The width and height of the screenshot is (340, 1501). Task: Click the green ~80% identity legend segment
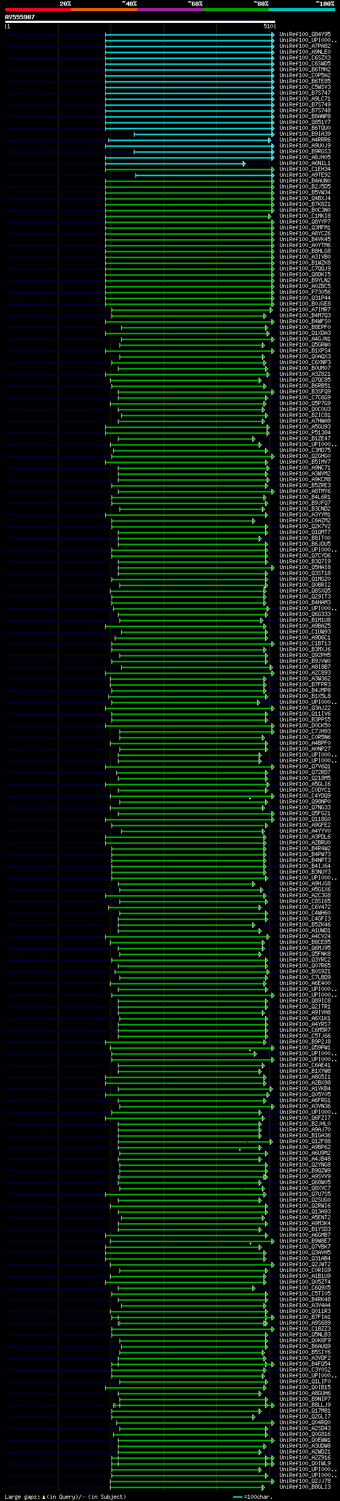click(x=235, y=10)
